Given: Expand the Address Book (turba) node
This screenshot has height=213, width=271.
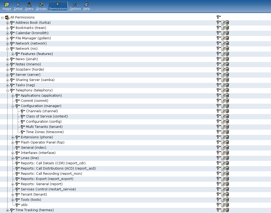Looking at the screenshot, I should pyautogui.click(x=7, y=23).
